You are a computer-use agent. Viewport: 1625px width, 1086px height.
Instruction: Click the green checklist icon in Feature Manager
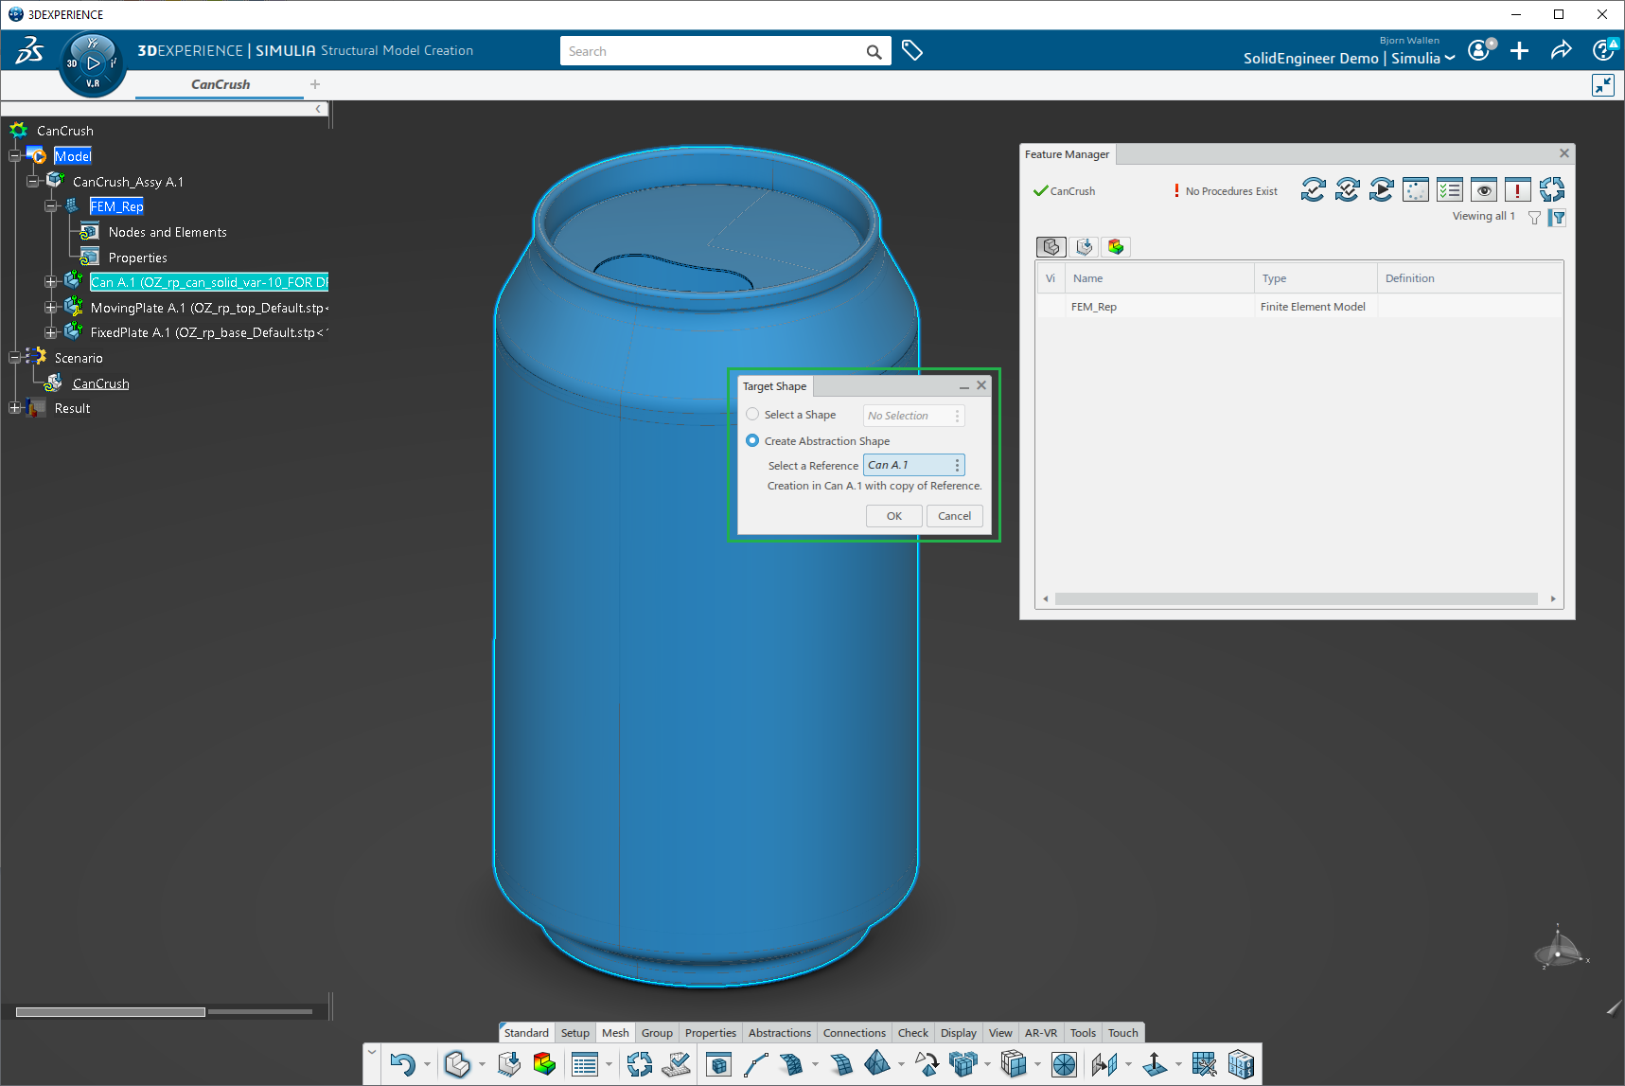click(1449, 190)
